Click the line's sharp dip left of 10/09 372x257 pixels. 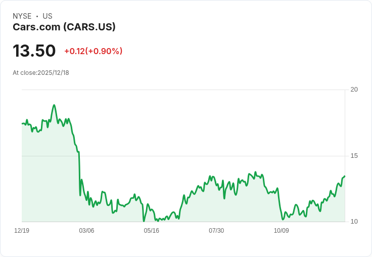click(282, 220)
